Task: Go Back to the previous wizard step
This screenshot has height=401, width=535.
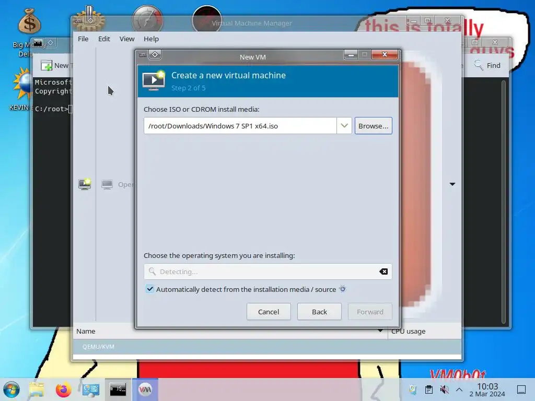Action: coord(319,312)
